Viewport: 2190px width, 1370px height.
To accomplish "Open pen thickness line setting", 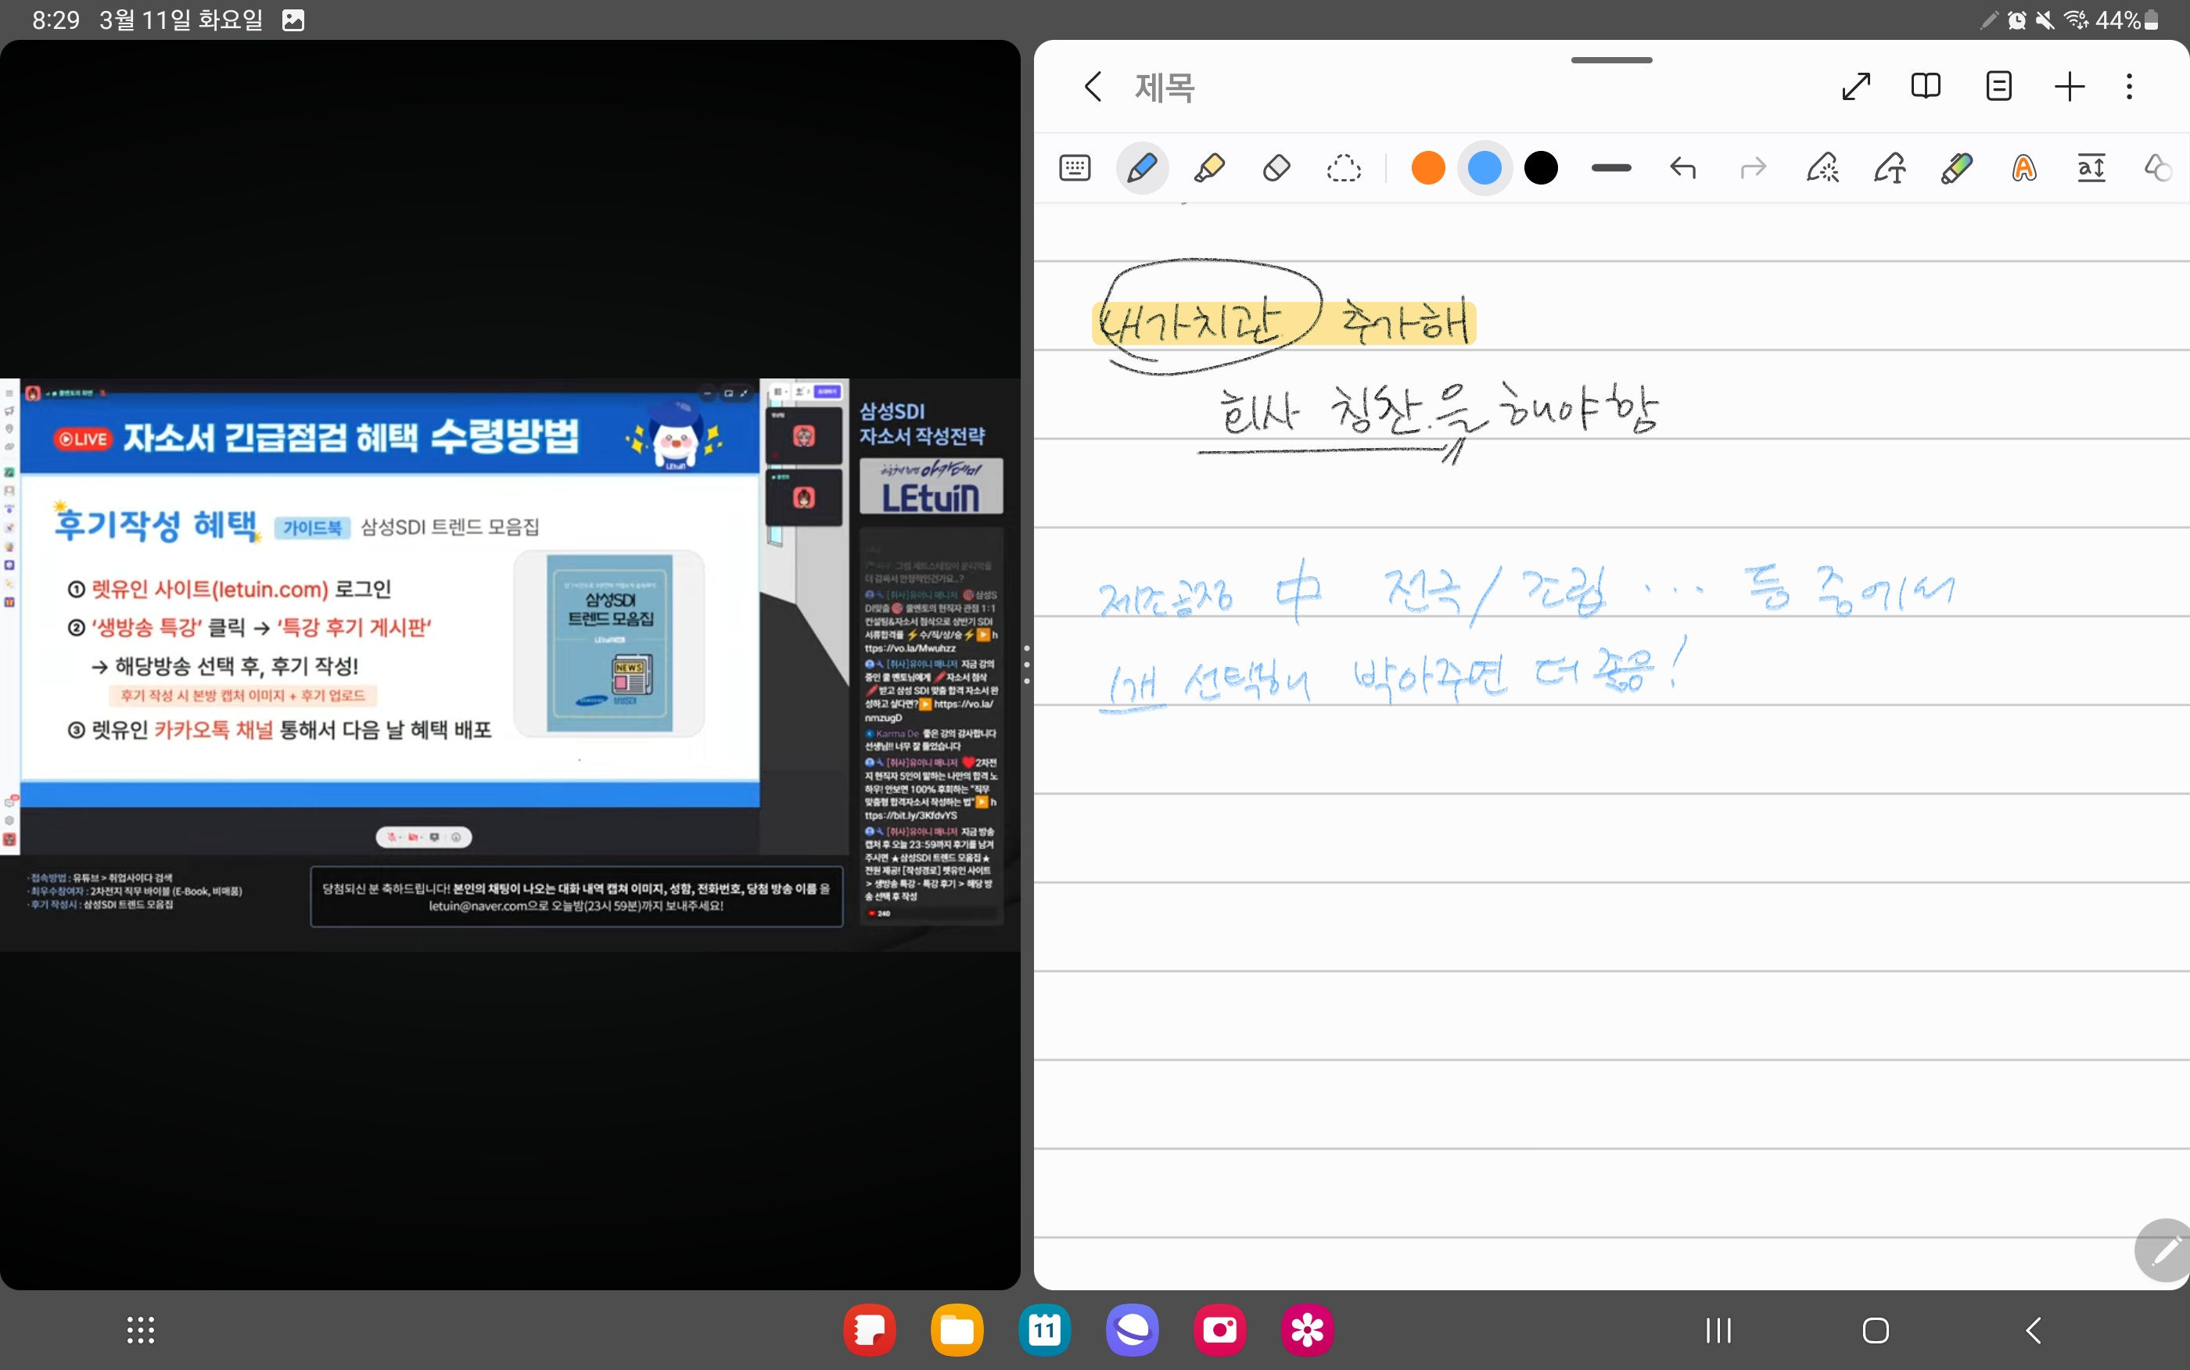I will coord(1611,167).
